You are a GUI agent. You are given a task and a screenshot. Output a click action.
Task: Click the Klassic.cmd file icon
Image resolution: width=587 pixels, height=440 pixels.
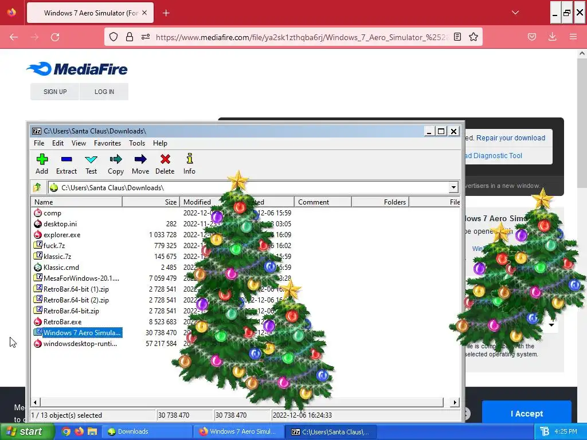pyautogui.click(x=38, y=267)
